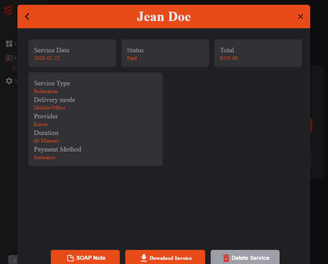Download the invoice for Jean Doe
328x264 pixels.
click(165, 258)
